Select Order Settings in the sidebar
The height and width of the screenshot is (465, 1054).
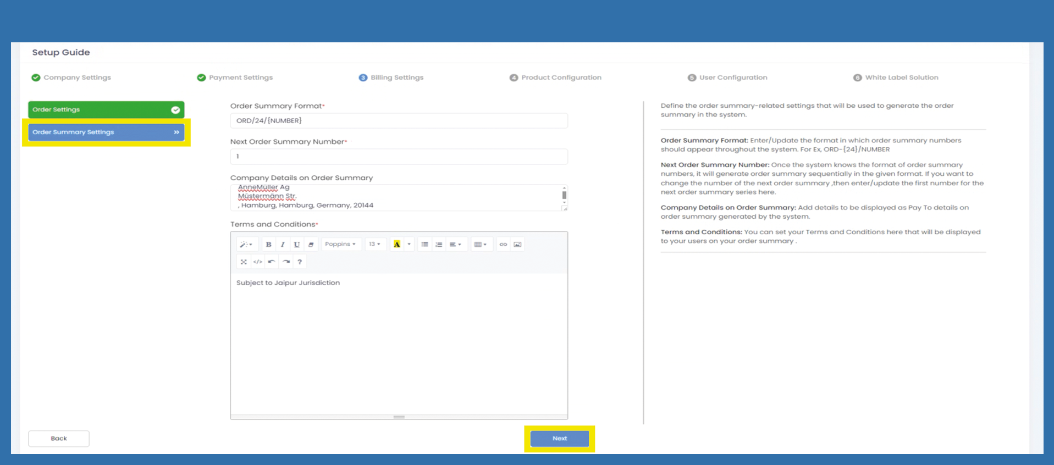[106, 110]
